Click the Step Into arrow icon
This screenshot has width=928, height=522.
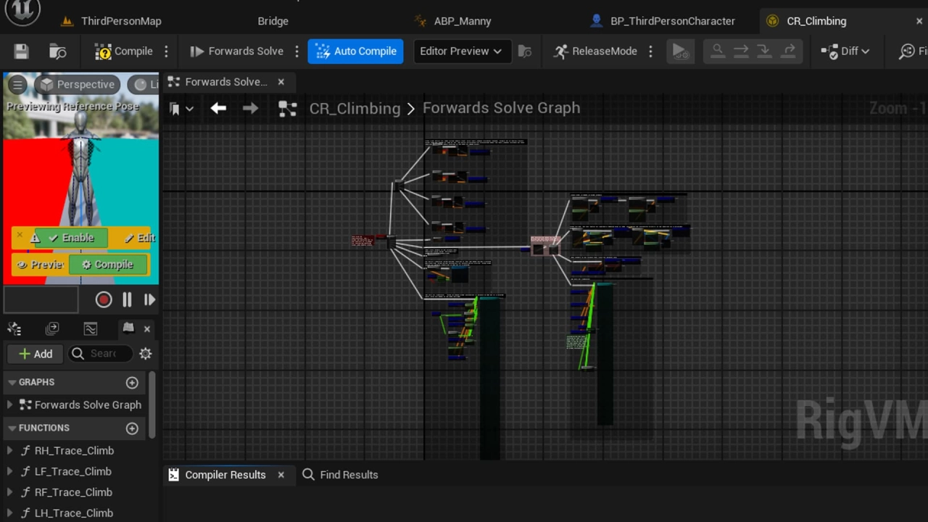741,51
